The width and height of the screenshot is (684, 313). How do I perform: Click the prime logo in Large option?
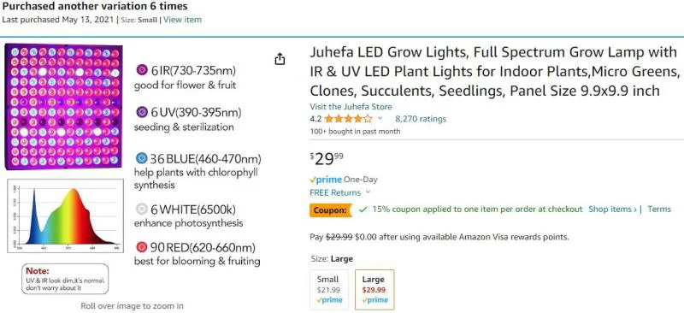[374, 300]
